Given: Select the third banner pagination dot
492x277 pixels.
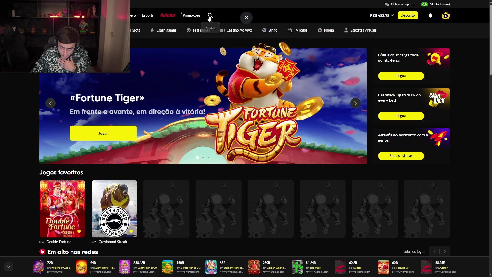Looking at the screenshot, I should (209, 157).
